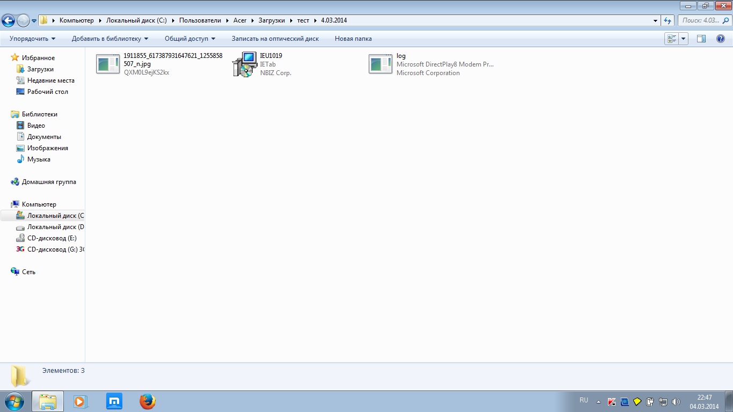Open the Добавить в библиотеку menu
Viewport: 733px width, 412px height.
coord(109,39)
